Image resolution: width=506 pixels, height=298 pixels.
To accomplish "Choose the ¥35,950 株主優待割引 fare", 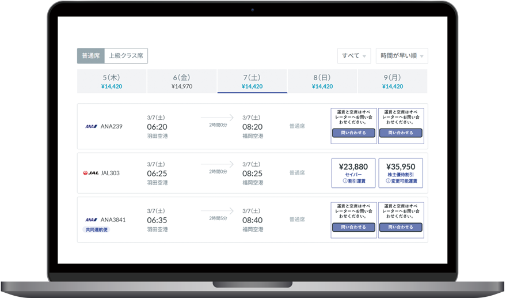I will (401, 173).
